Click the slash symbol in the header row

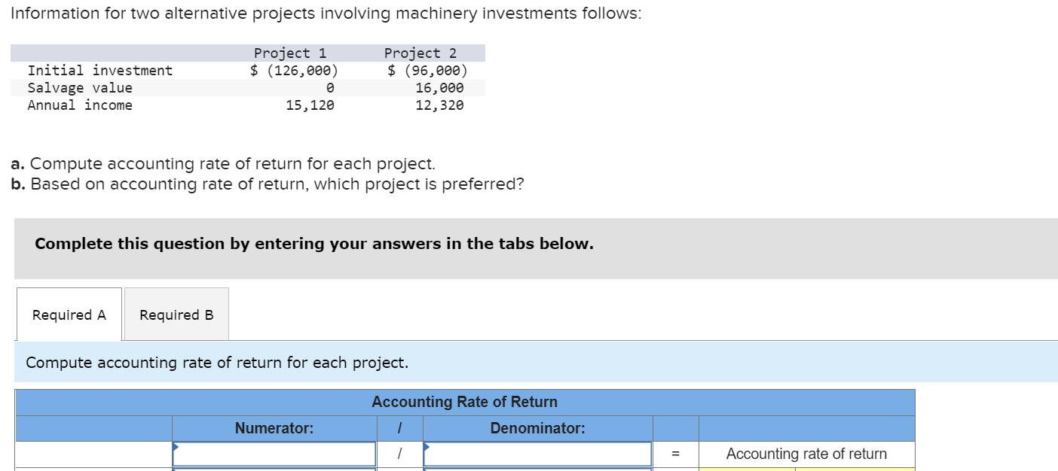tap(399, 428)
